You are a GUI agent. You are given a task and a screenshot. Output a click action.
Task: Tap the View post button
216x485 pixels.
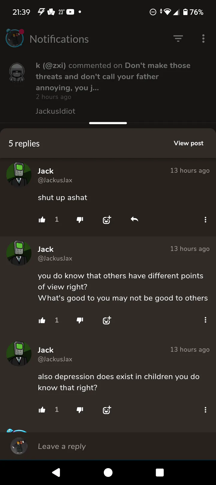click(188, 143)
